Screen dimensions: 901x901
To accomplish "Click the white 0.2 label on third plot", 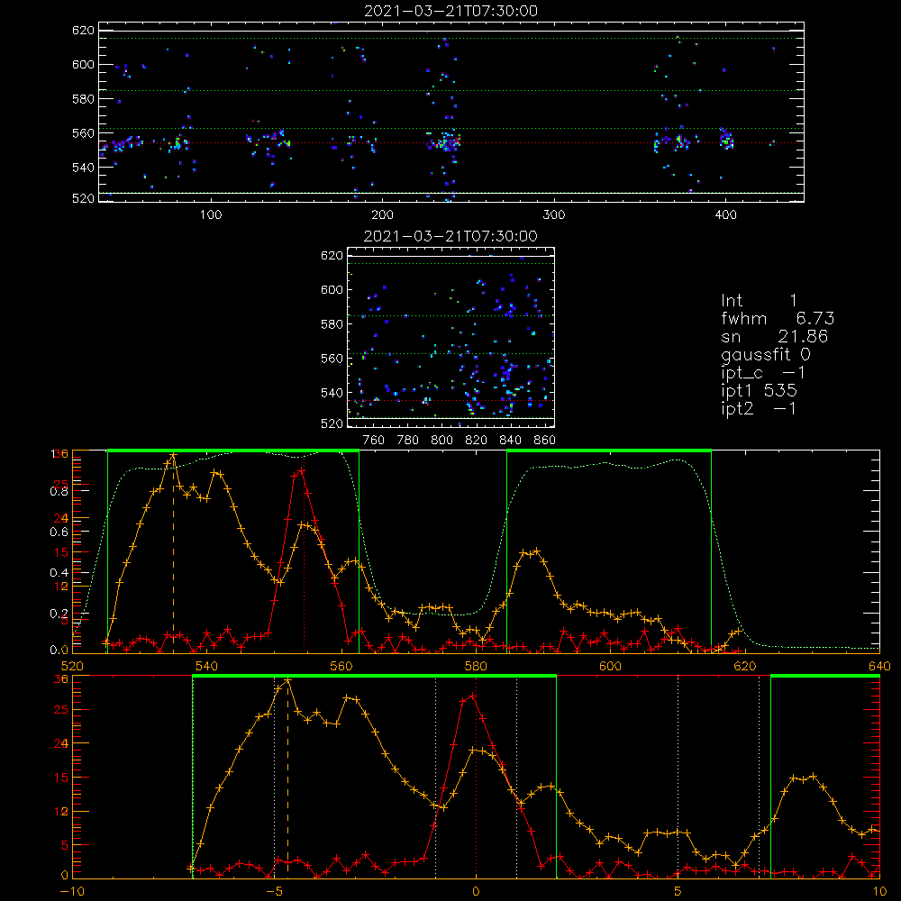I will pos(59,614).
